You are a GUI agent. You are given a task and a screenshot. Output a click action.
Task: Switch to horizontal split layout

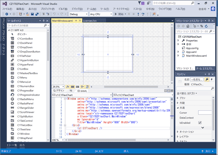[169, 91]
